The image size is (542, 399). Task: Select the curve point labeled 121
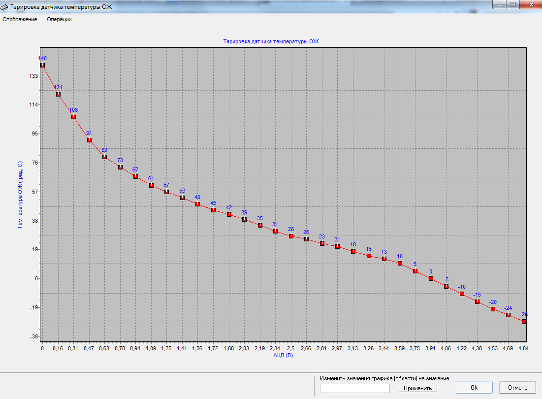(58, 94)
